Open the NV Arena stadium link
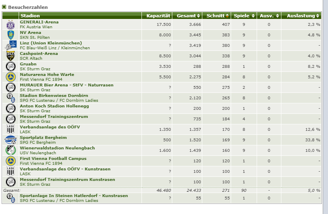 (x=30, y=33)
